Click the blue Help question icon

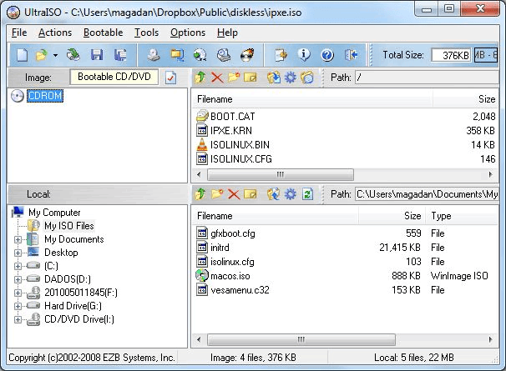(327, 55)
